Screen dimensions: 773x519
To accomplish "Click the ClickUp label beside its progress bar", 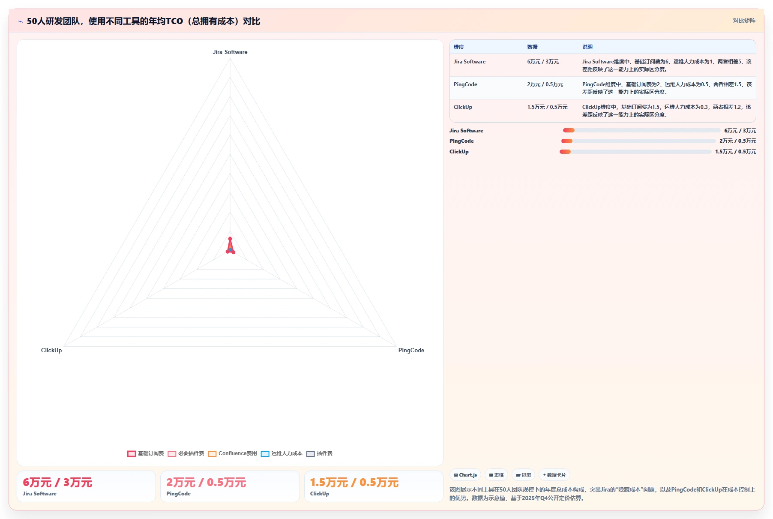I will [459, 152].
